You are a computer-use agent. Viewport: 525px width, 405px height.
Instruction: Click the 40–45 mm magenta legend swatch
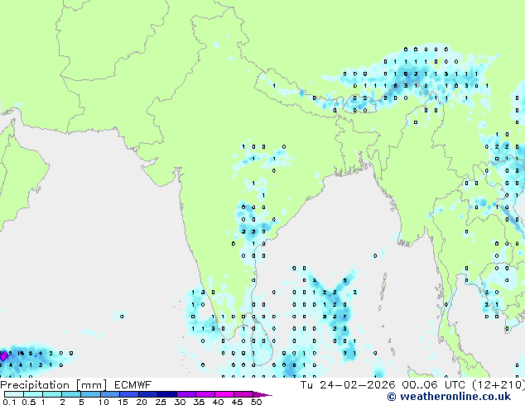point(224,394)
